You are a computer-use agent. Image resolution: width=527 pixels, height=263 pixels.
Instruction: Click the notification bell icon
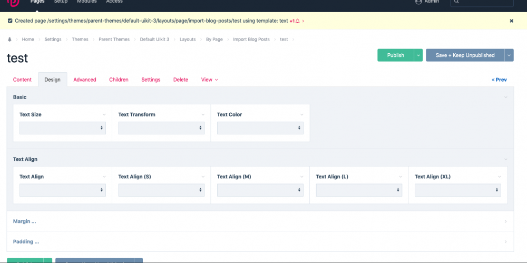click(x=297, y=21)
